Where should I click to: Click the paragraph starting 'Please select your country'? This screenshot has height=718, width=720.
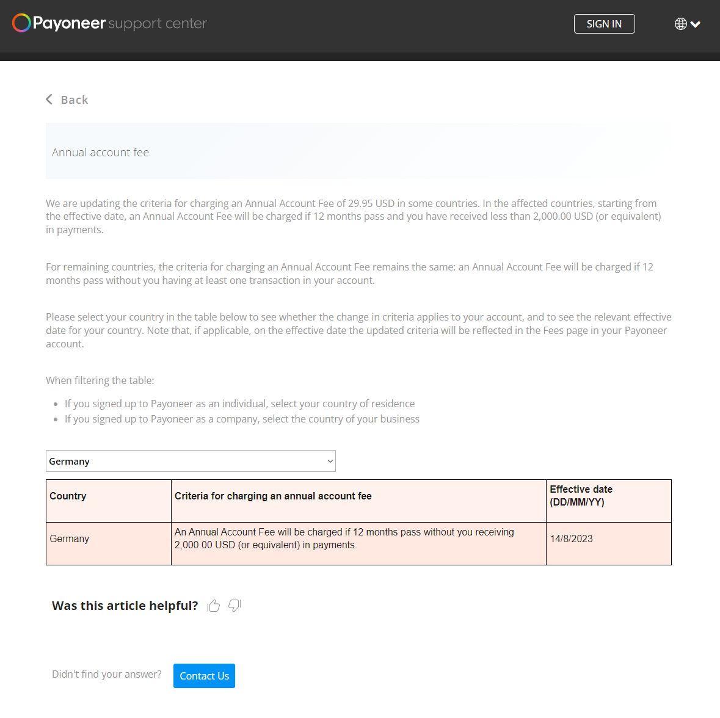358,330
